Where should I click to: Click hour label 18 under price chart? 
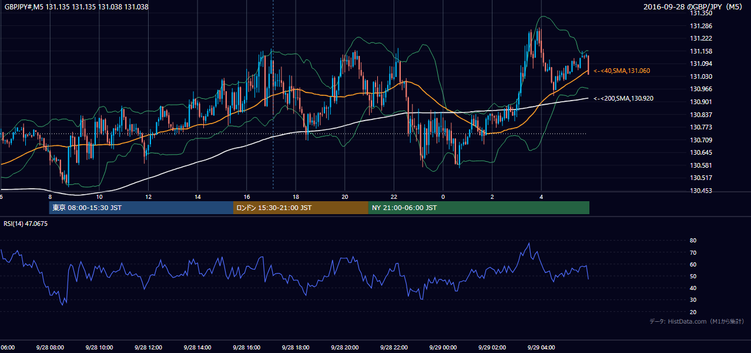tap(296, 197)
